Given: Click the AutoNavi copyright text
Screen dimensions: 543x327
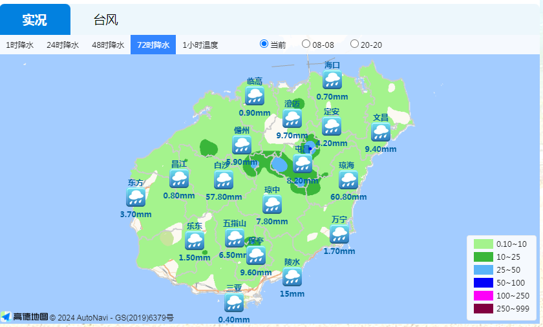Looking at the screenshot, I should click(111, 318).
